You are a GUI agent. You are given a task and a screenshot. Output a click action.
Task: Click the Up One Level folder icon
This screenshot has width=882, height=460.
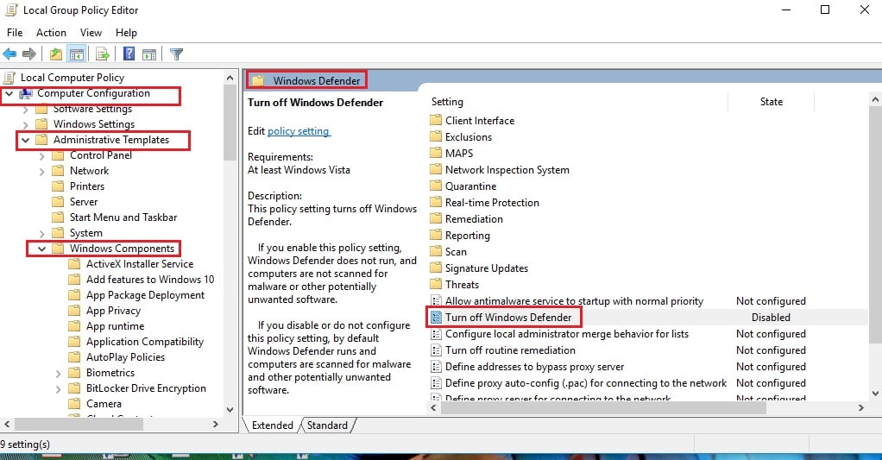click(x=56, y=54)
